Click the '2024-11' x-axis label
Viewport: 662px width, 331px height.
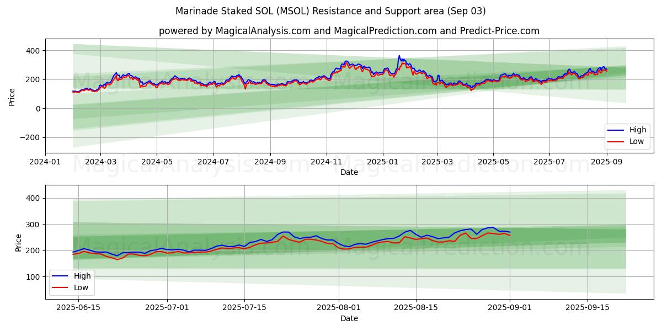[327, 162]
